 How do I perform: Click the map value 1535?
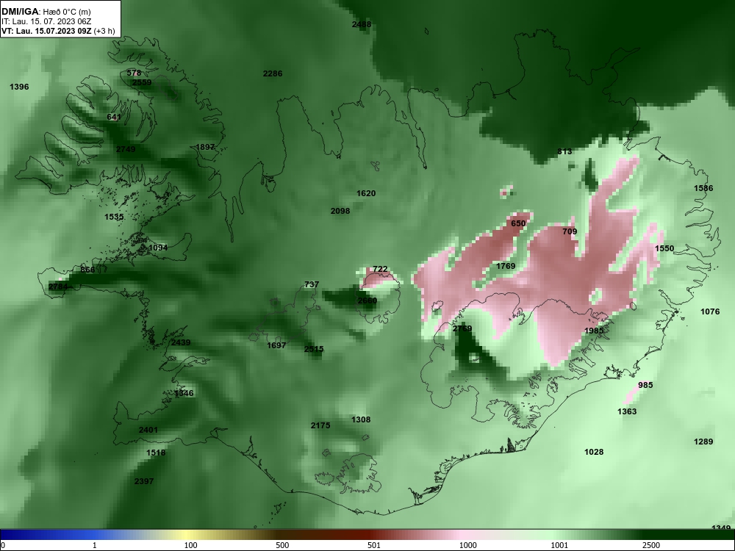tap(114, 217)
